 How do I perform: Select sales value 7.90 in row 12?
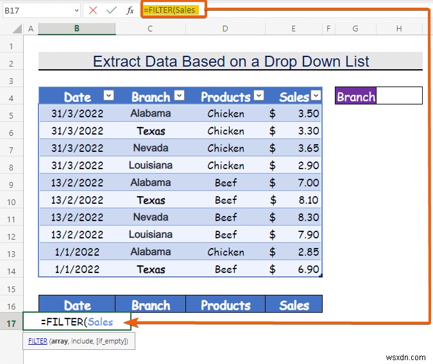tap(294, 235)
